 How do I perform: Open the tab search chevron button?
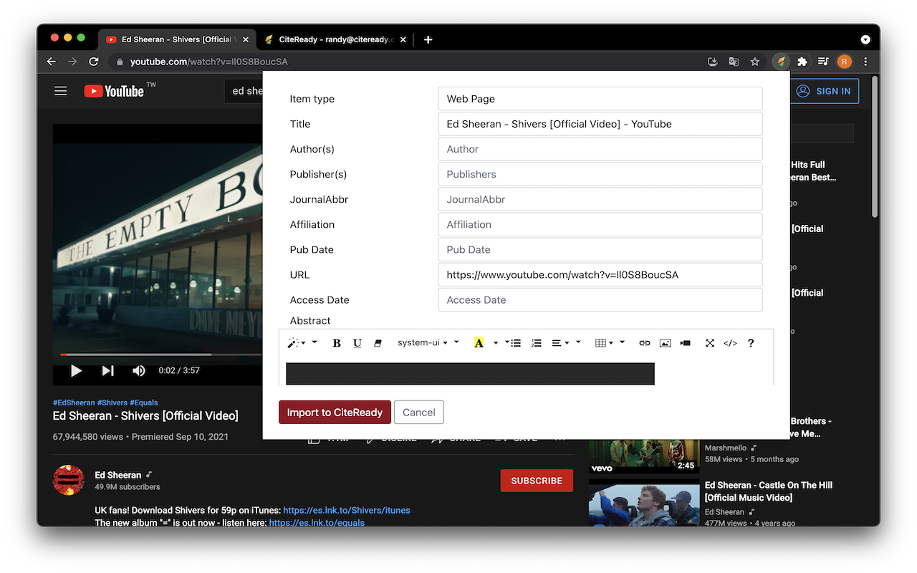click(x=865, y=39)
